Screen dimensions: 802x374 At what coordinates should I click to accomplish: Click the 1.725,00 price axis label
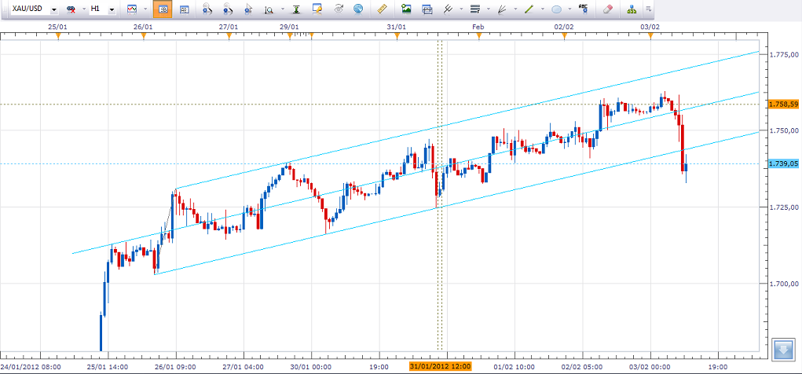click(x=784, y=207)
